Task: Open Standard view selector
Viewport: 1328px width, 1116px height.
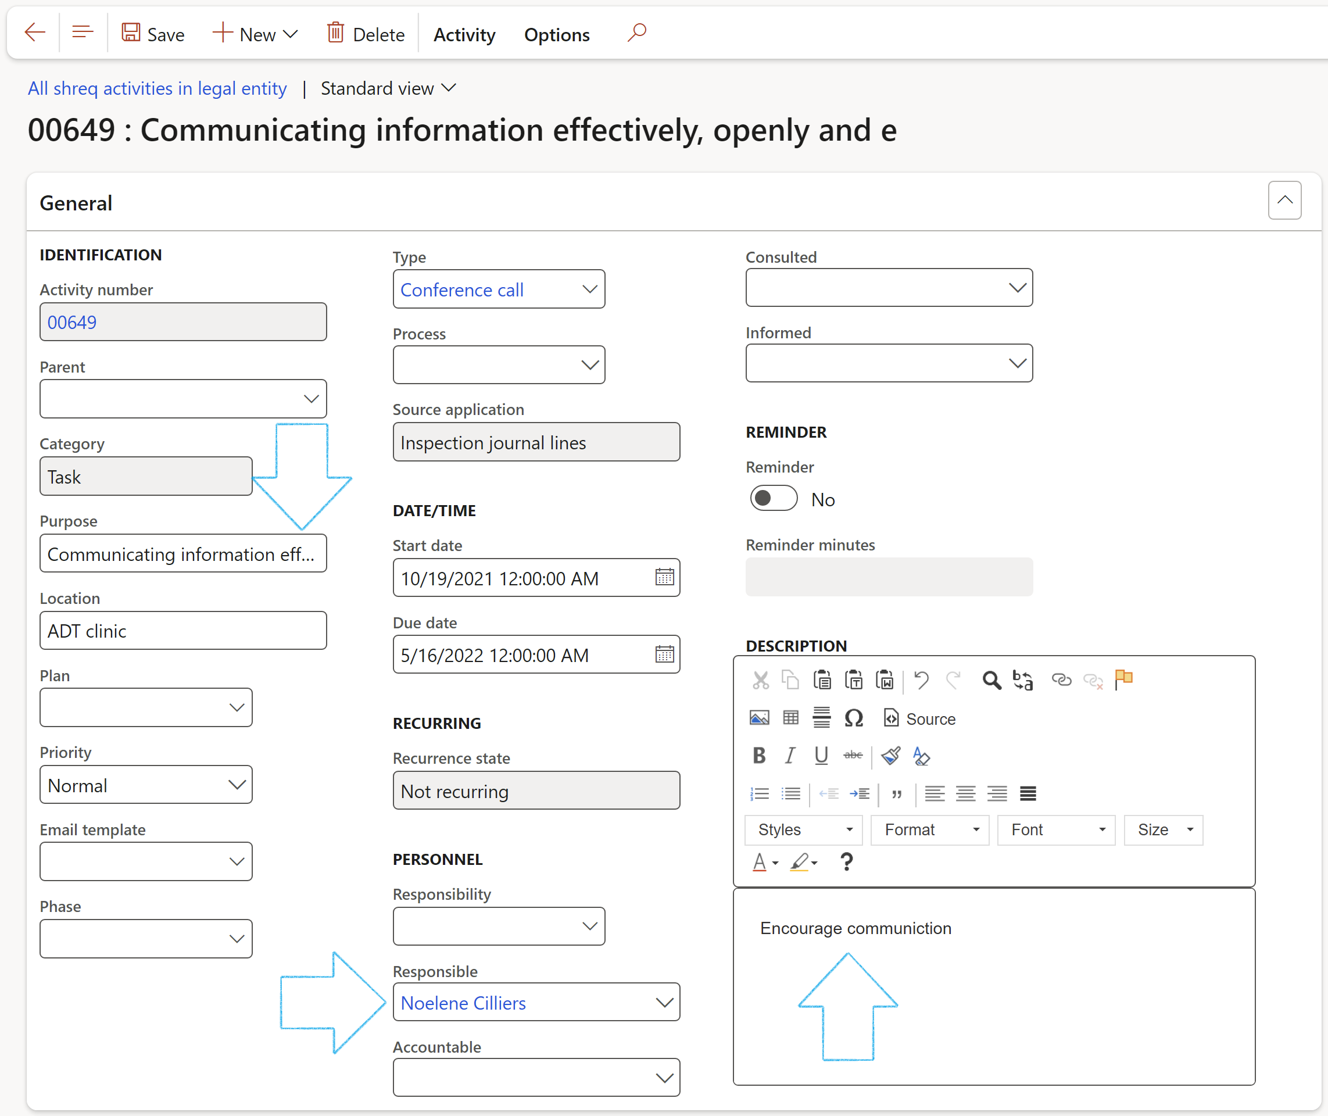Action: 388,88
